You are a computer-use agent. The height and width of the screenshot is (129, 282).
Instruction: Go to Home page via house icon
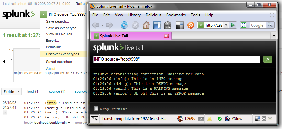[x=146, y=25]
